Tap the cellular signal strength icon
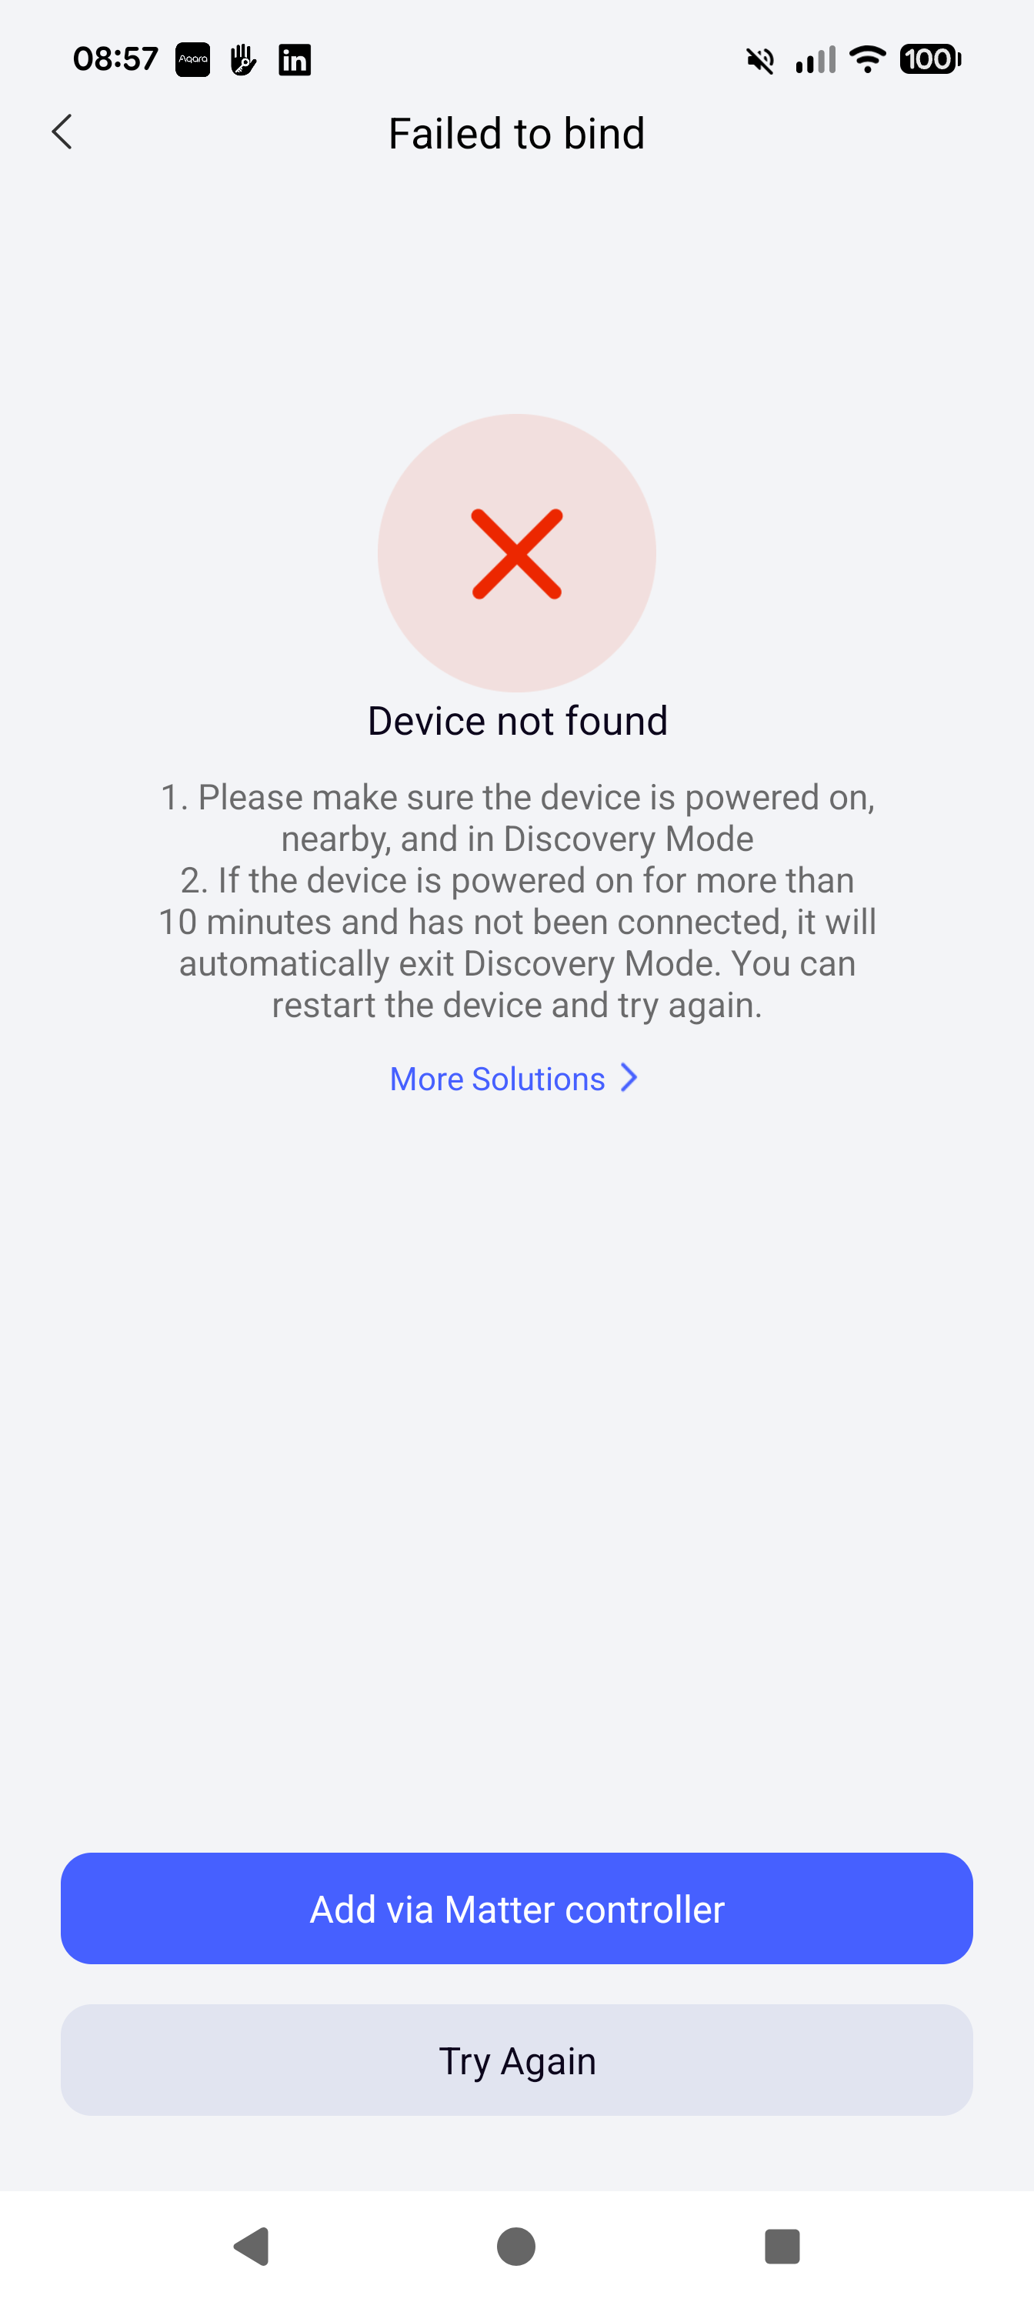This screenshot has height=2302, width=1034. pos(815,60)
